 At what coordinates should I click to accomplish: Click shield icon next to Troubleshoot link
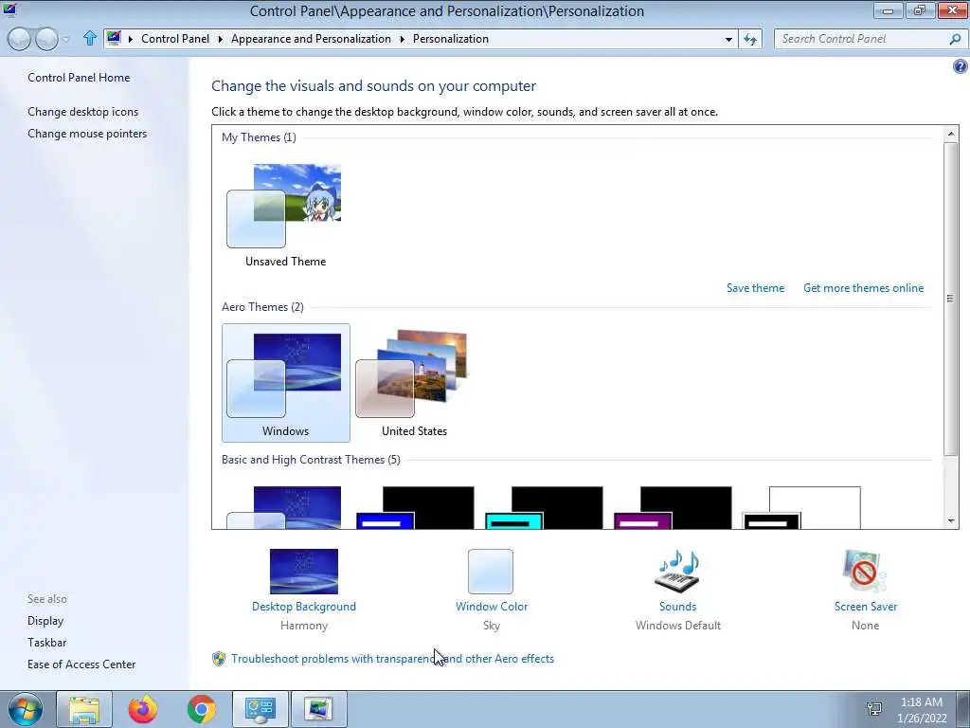tap(219, 659)
